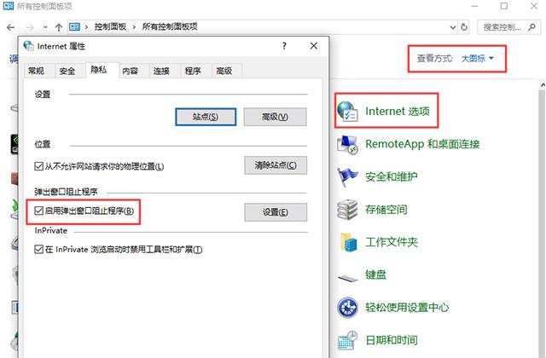Click 控制面板 in the breadcrumb path
Screen dimensions: 546x358
(110, 26)
